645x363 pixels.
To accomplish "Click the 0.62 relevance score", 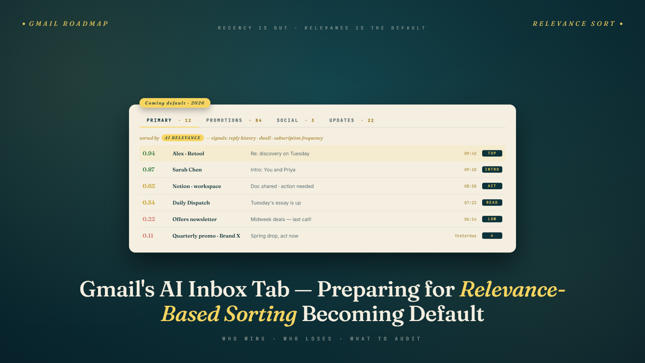I will click(x=149, y=186).
